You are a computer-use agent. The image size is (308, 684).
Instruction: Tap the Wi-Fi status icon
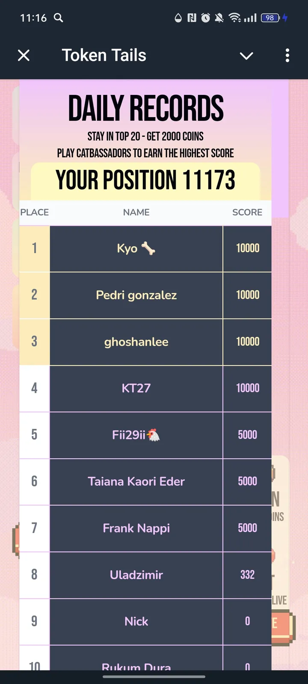pos(234,18)
